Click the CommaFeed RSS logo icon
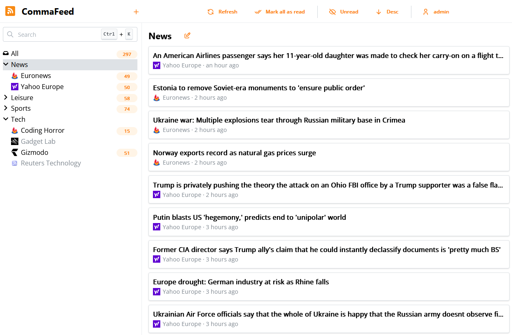The image size is (512, 335). click(x=10, y=11)
